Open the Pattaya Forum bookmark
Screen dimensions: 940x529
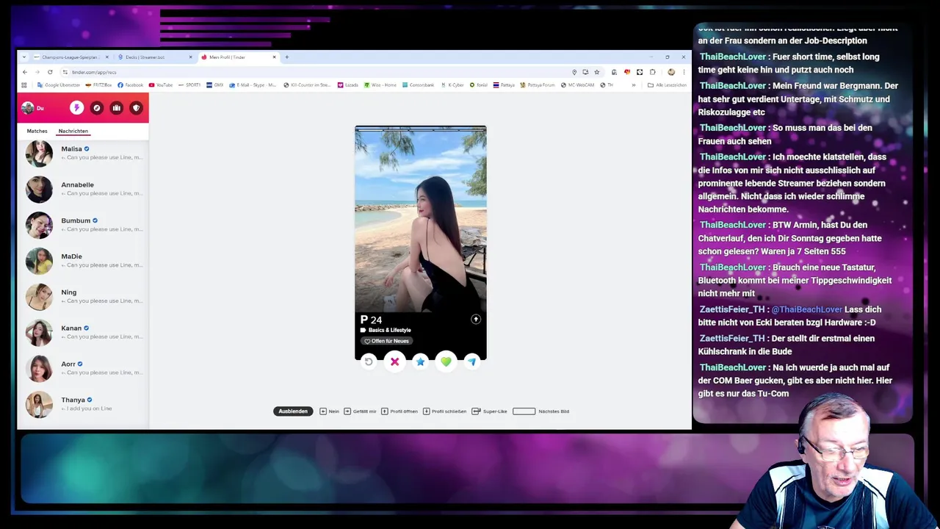click(x=537, y=85)
